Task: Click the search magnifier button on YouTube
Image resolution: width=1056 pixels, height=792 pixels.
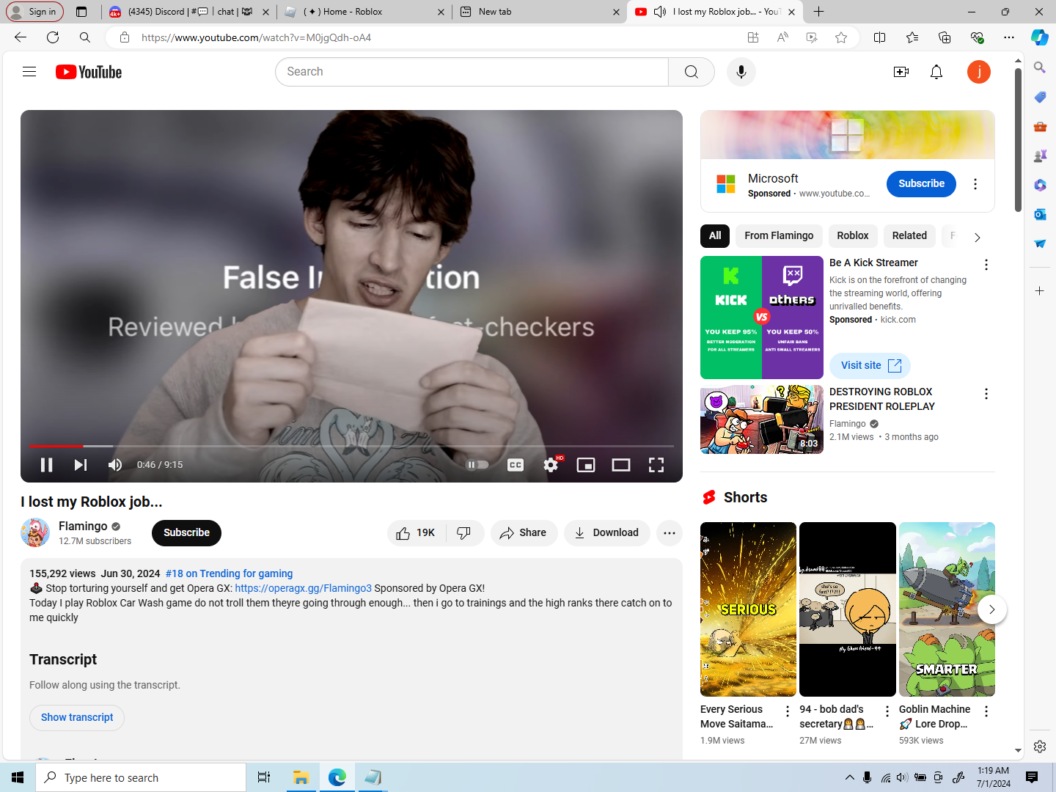Action: point(692,72)
